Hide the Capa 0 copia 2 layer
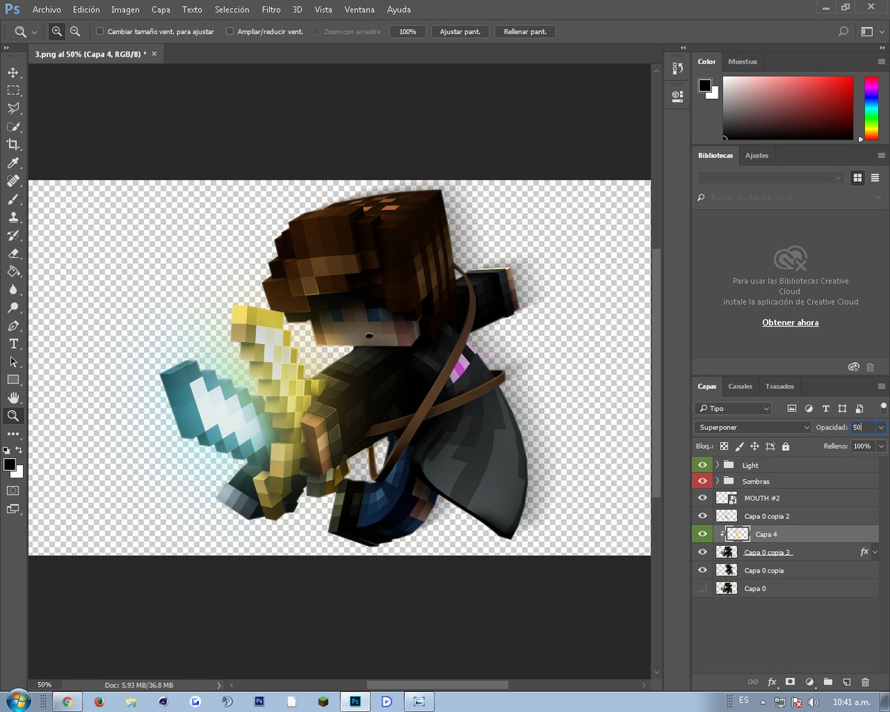Screen dimensions: 890x712 pyautogui.click(x=702, y=515)
